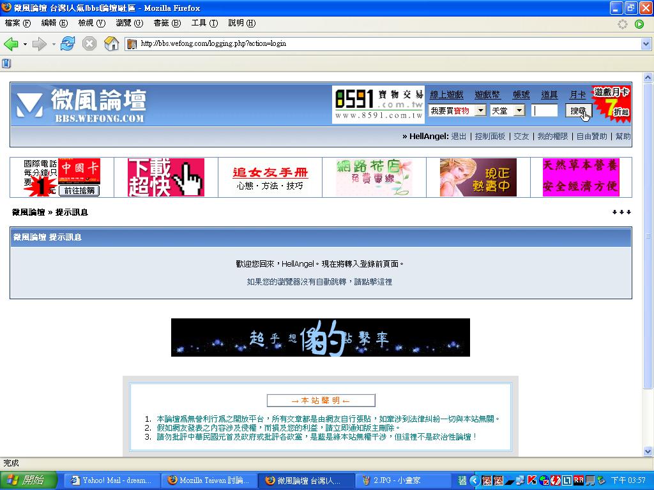Click the 如果您的瀏覽器沒有自動跳轉 redirect link
The image size is (654, 490).
click(x=319, y=282)
